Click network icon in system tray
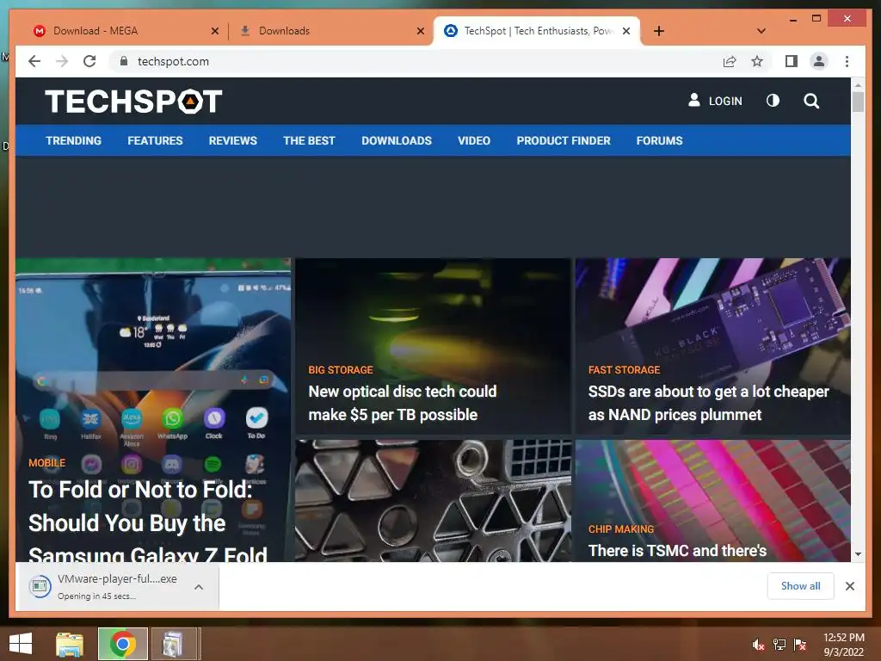Viewport: 881px width, 661px height. pyautogui.click(x=779, y=645)
